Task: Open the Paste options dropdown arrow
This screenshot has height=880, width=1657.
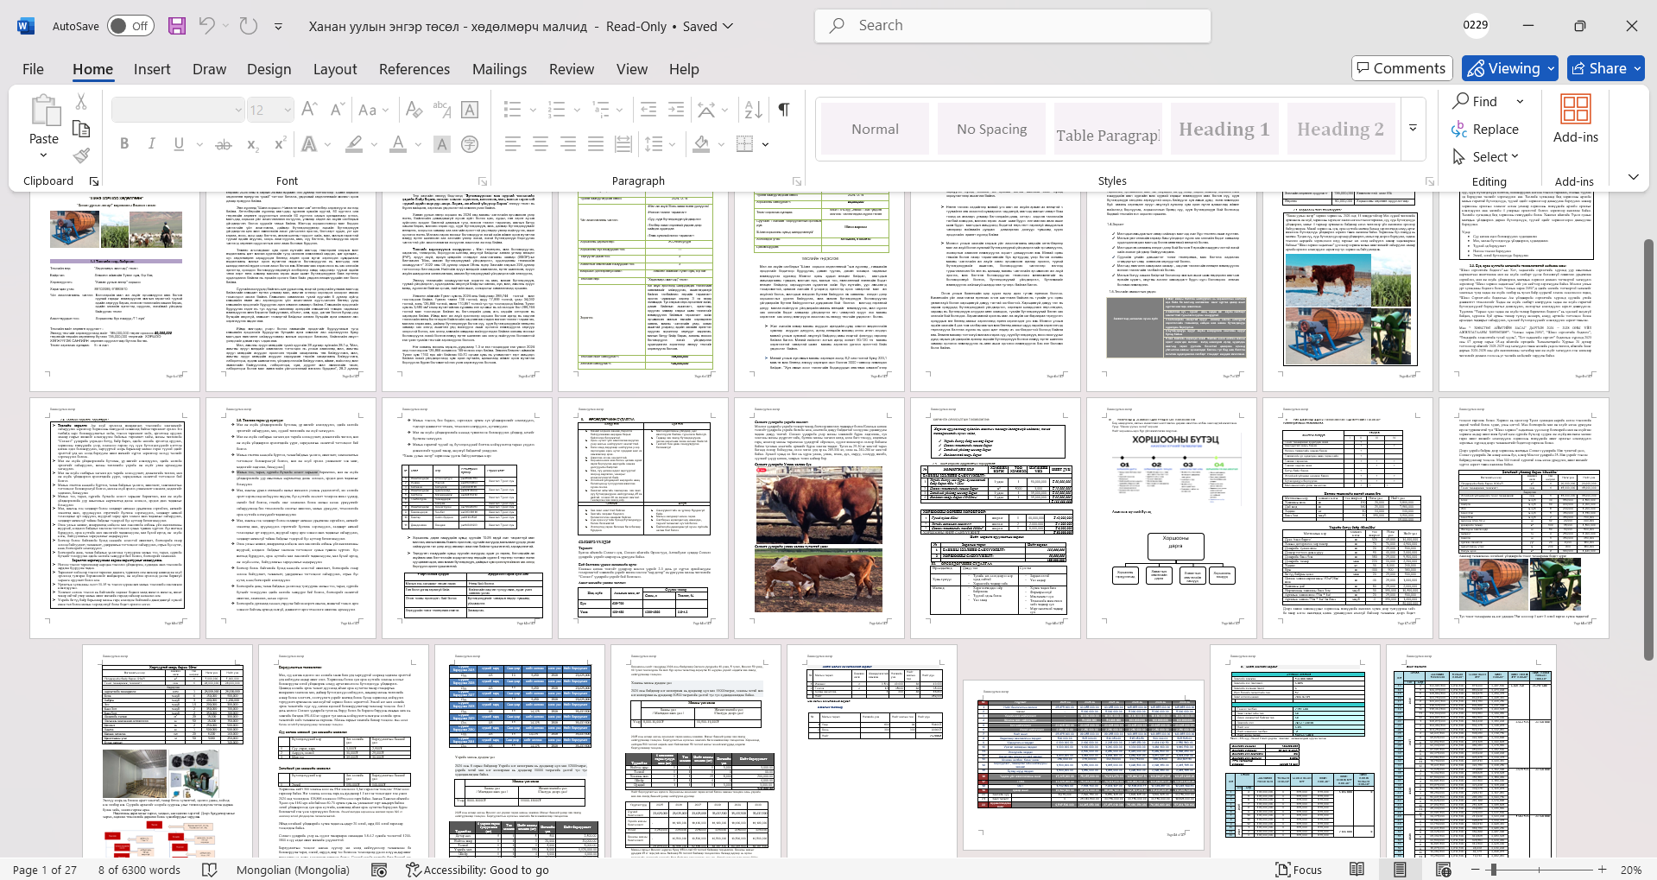Action: tap(44, 155)
